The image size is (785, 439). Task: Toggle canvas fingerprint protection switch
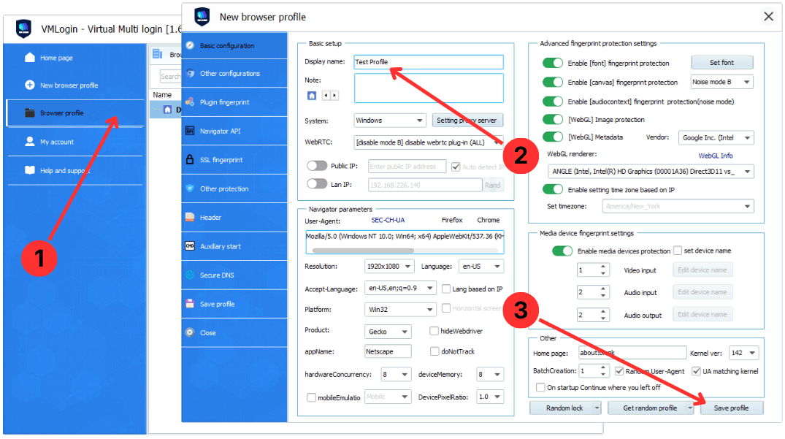coord(552,82)
